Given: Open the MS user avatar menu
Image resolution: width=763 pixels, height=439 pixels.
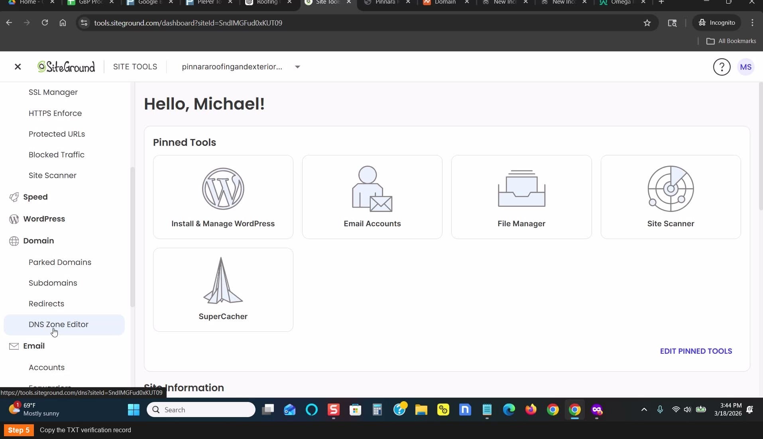Looking at the screenshot, I should (745, 67).
